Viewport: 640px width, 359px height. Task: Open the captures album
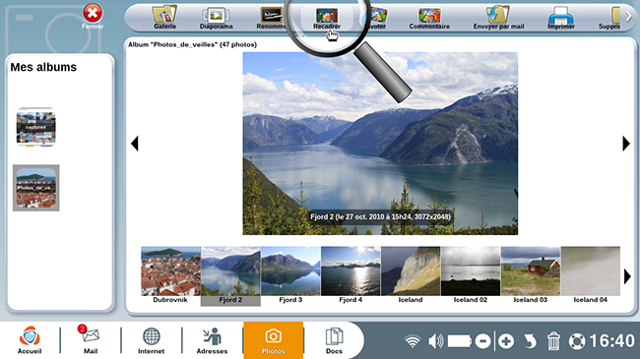(x=35, y=127)
